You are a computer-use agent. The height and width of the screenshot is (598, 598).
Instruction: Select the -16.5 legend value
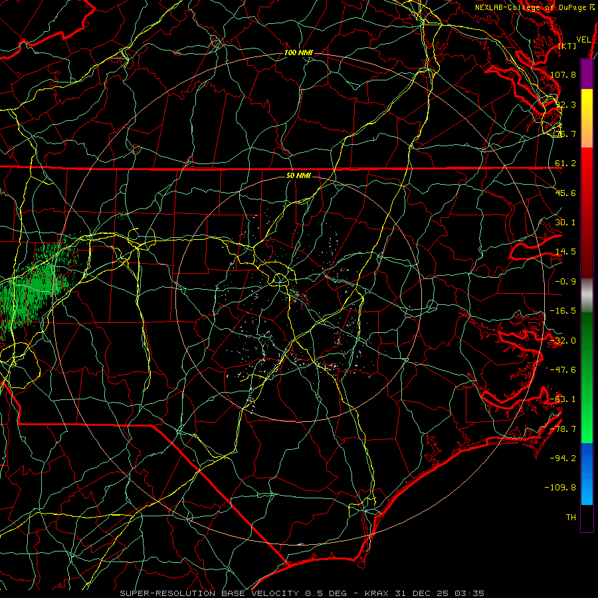click(x=563, y=311)
